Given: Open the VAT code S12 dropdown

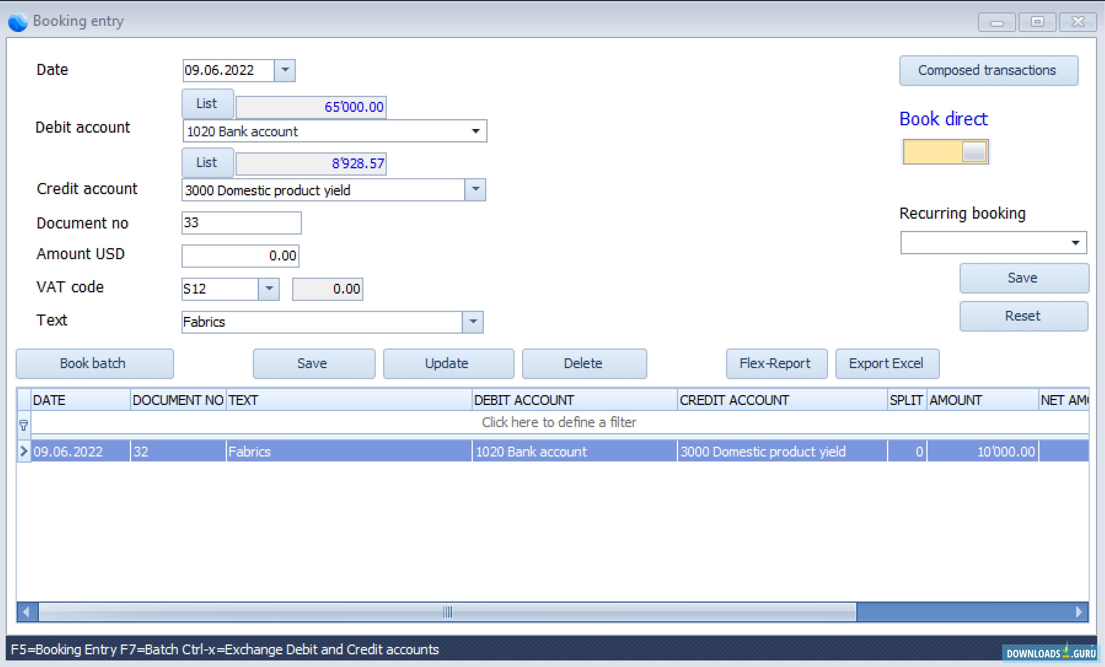Looking at the screenshot, I should tap(269, 289).
